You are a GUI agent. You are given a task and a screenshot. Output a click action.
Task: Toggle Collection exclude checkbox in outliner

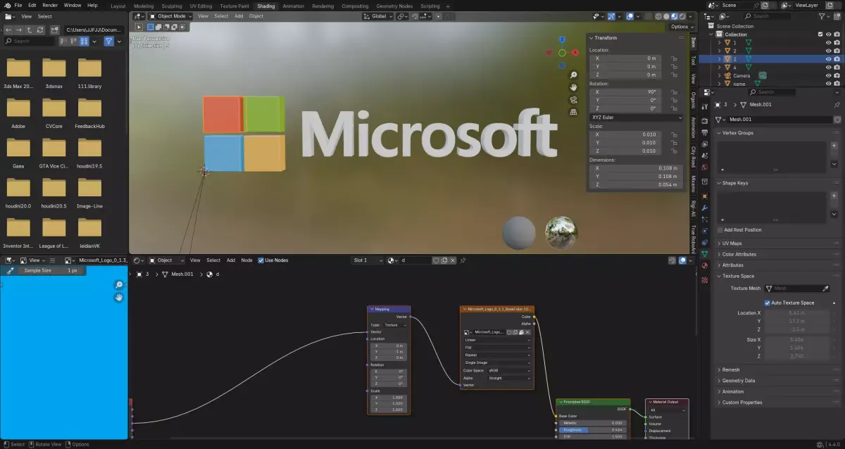(820, 34)
